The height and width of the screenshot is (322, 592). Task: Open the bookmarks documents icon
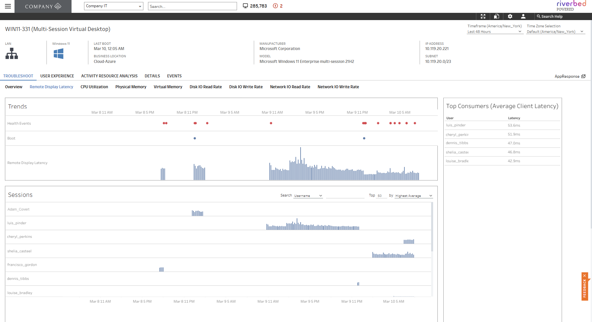pyautogui.click(x=496, y=16)
